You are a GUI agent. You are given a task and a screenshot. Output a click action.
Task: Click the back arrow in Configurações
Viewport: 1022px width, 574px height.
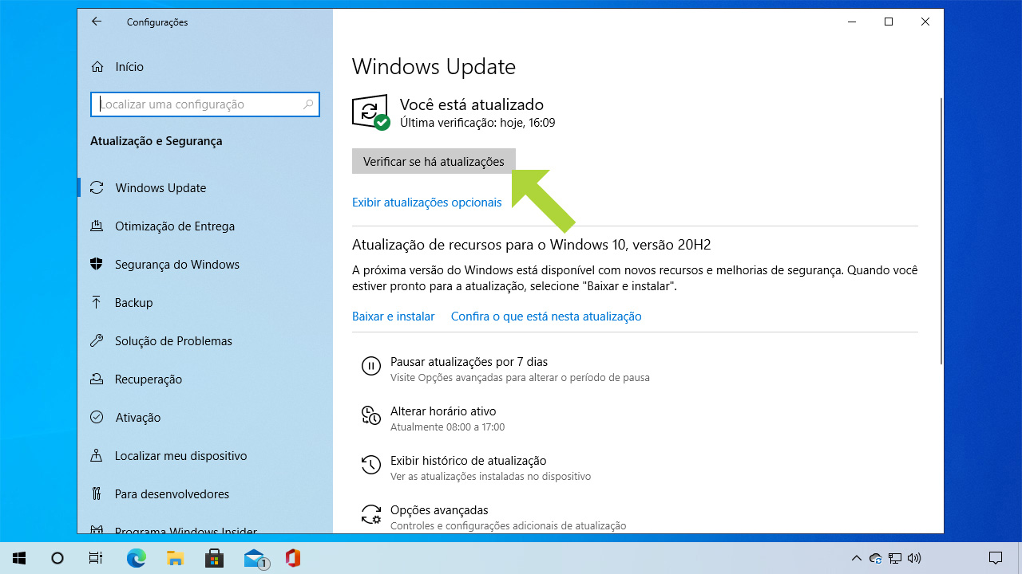97,22
